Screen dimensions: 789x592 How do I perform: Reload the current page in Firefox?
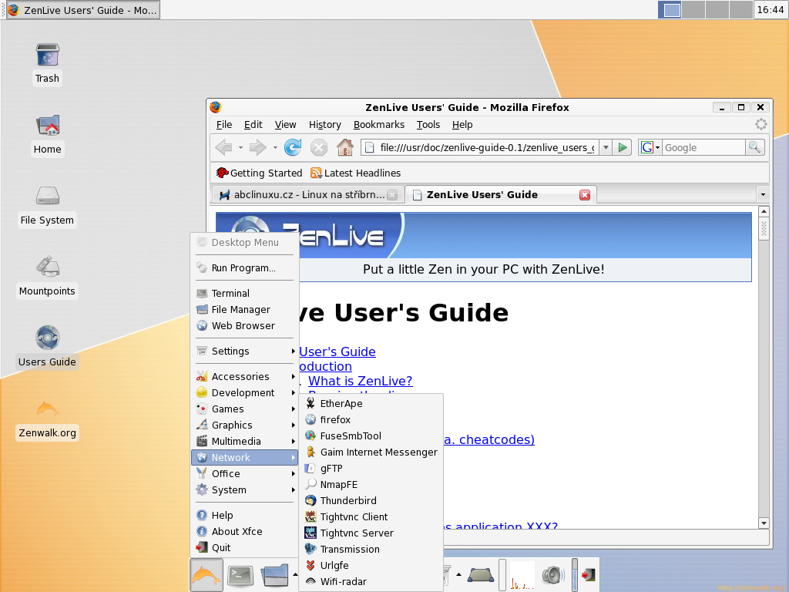(293, 147)
